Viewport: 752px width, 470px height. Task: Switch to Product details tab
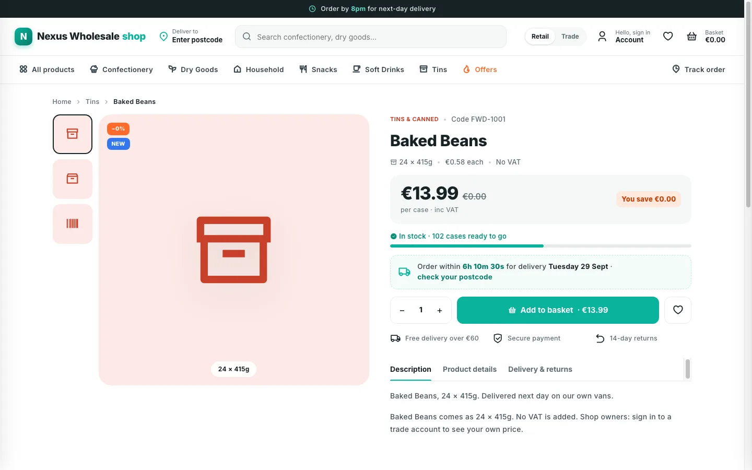(x=469, y=369)
